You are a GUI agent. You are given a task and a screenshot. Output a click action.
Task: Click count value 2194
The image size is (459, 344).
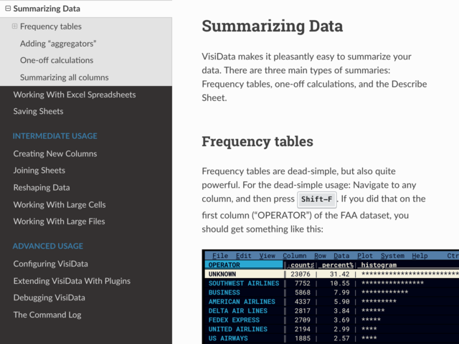coord(303,329)
